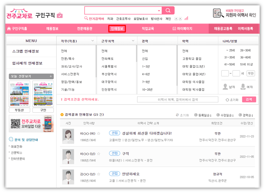Click the 전주교차로 logo
Viewport: 265px width, 193px height.
click(x=19, y=14)
